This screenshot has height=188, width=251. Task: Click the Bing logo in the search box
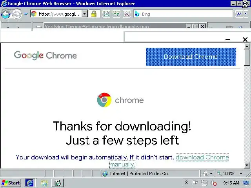click(x=137, y=14)
